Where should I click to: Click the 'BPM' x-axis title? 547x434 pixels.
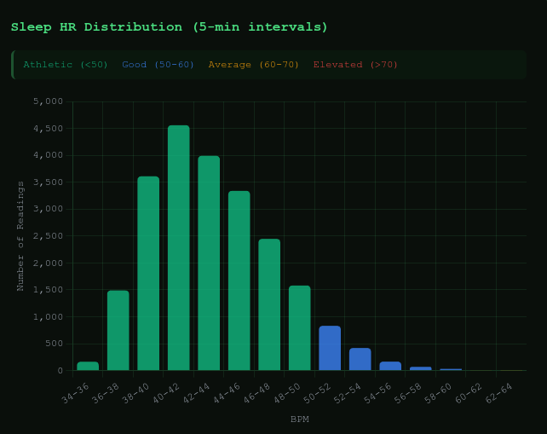coord(300,419)
